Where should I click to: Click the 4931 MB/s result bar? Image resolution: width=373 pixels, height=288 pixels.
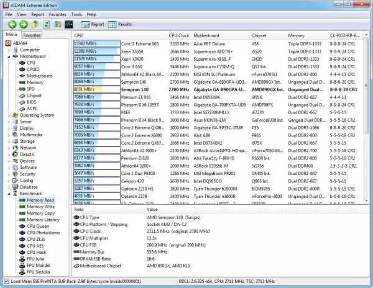pyautogui.click(x=97, y=196)
